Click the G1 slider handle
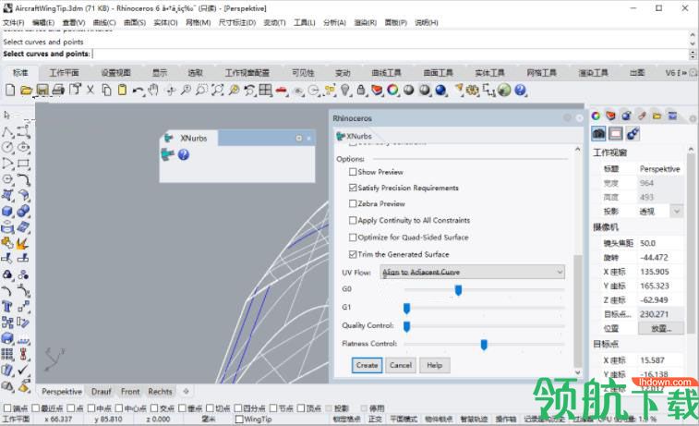This screenshot has height=426, width=699. tap(406, 308)
